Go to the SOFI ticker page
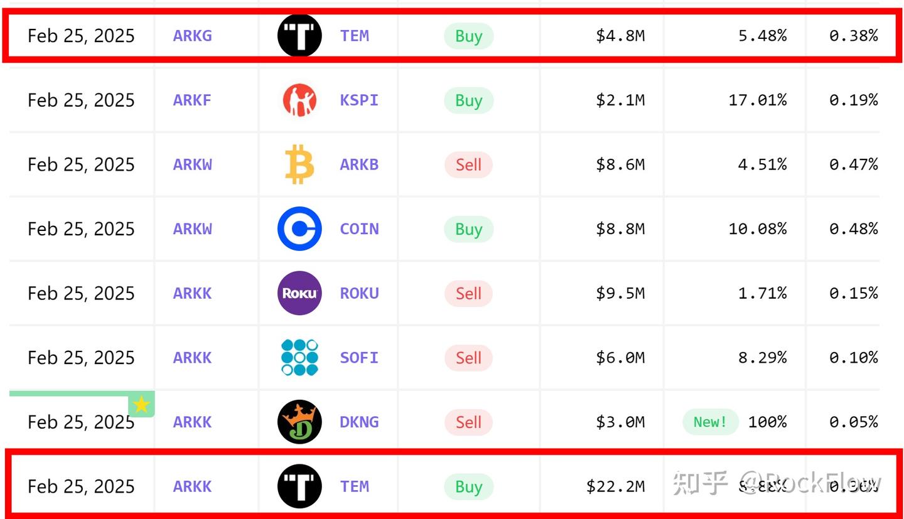 (359, 358)
